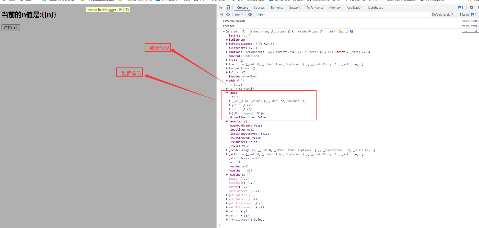Image resolution: width=479 pixels, height=228 pixels.
Task: Collapse the _data object
Action: pyautogui.click(x=227, y=93)
